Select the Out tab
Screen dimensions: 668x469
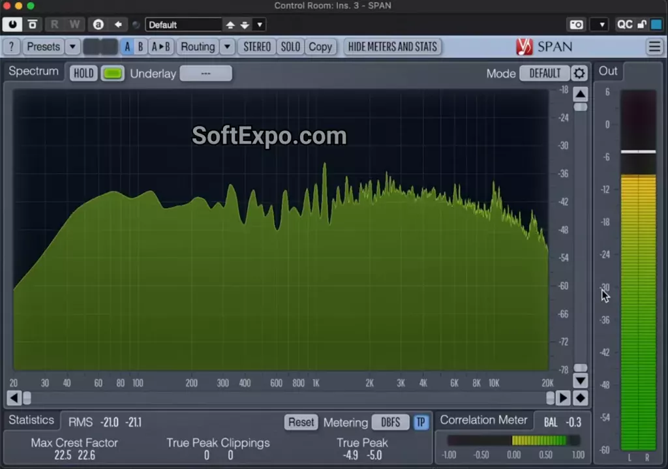coord(607,71)
